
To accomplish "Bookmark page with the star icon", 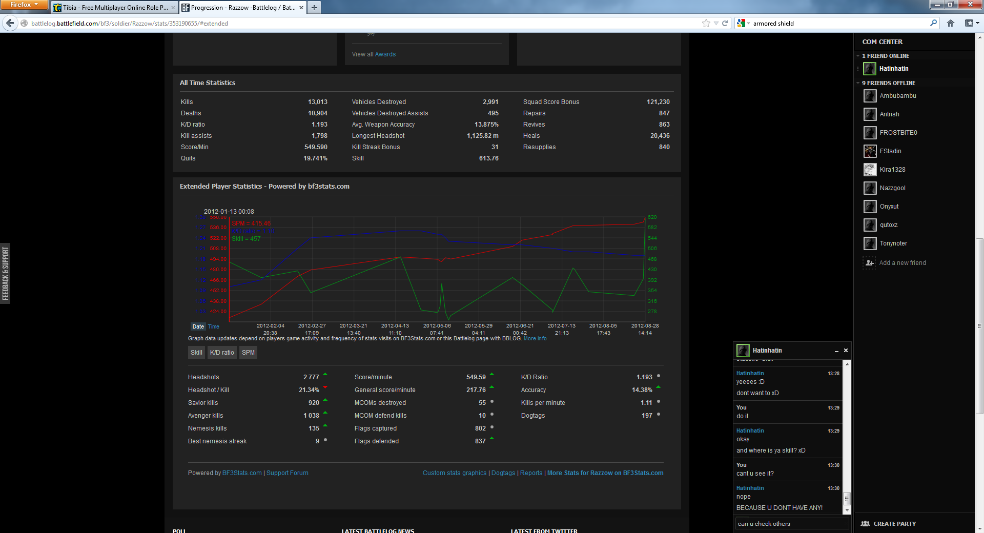I will click(706, 23).
